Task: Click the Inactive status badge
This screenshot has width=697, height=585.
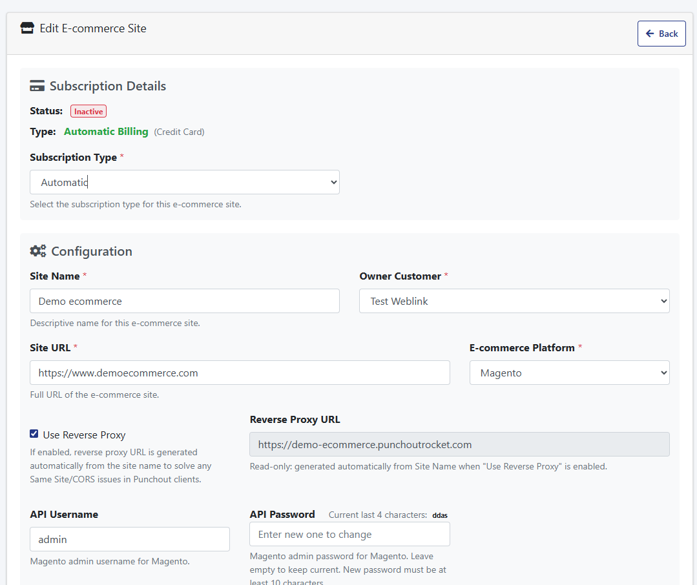Action: [88, 112]
